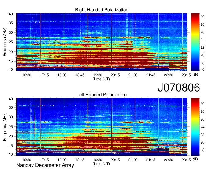Viewport: 208px width, 169px height.
Task: Click "Frequency (MHz)" label of Right Handed plot
Action: point(5,42)
